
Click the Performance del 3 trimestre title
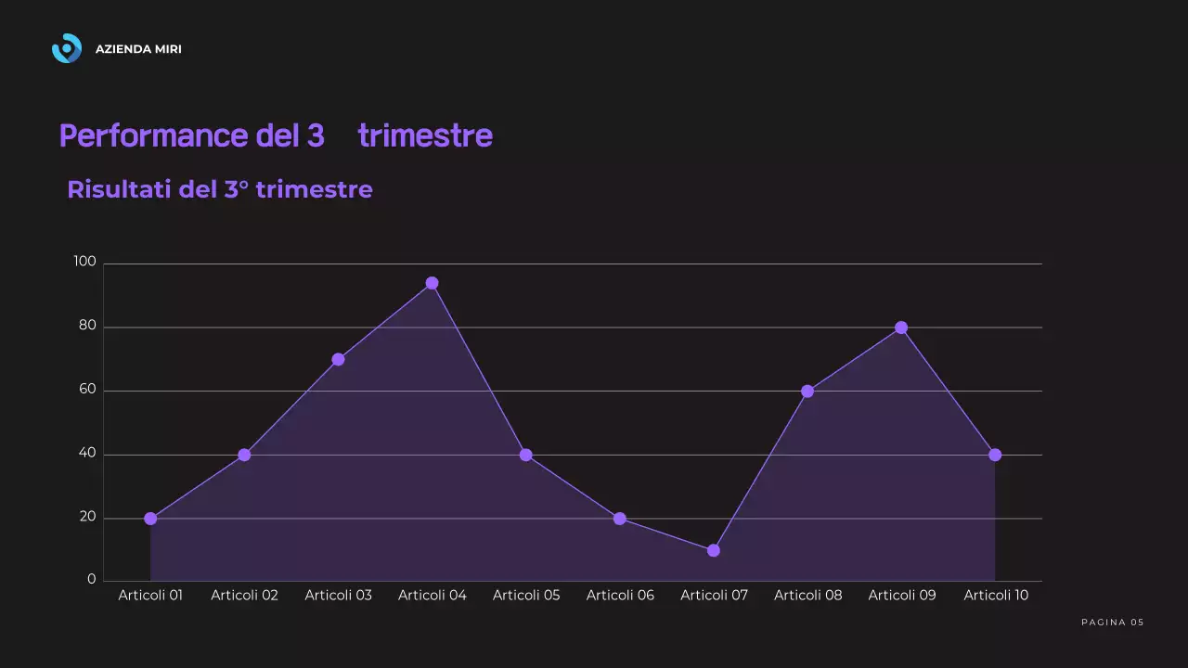(275, 135)
